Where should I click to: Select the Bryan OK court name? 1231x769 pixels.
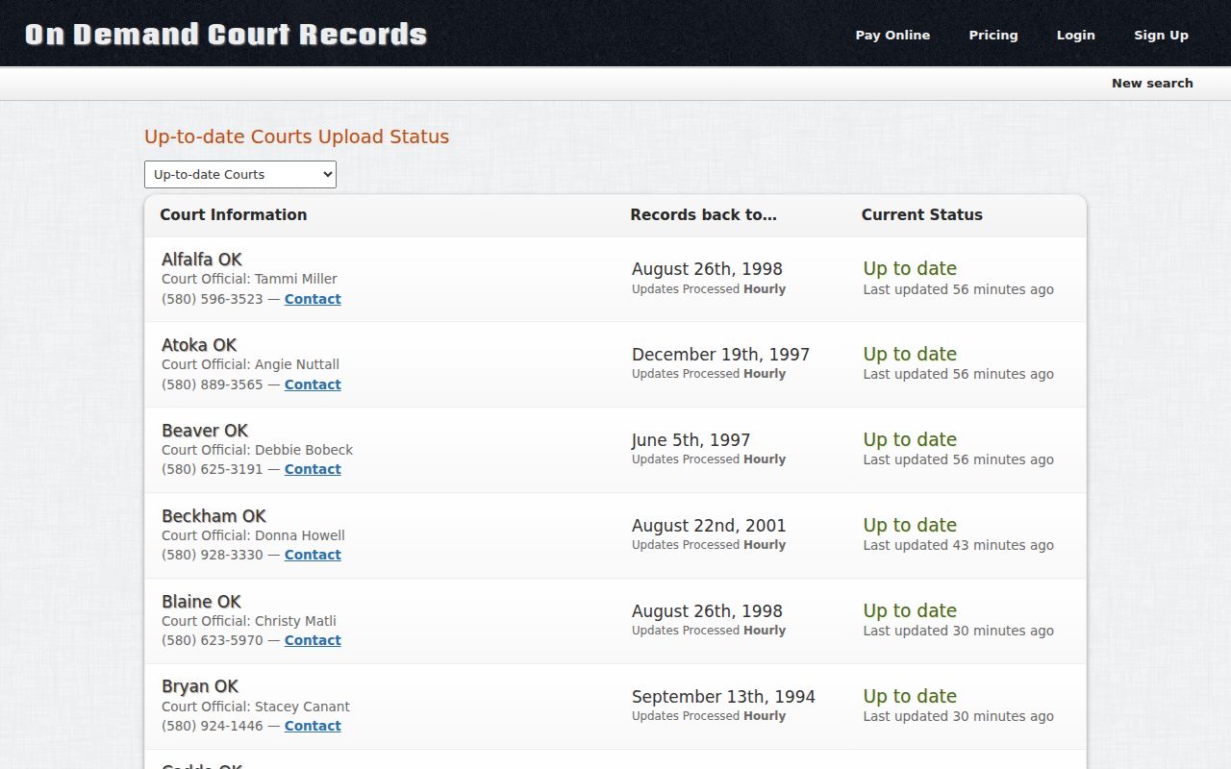click(x=200, y=686)
